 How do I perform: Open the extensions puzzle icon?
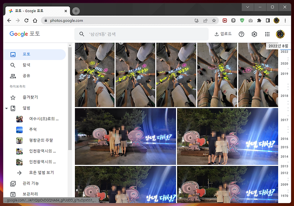[x=259, y=21]
